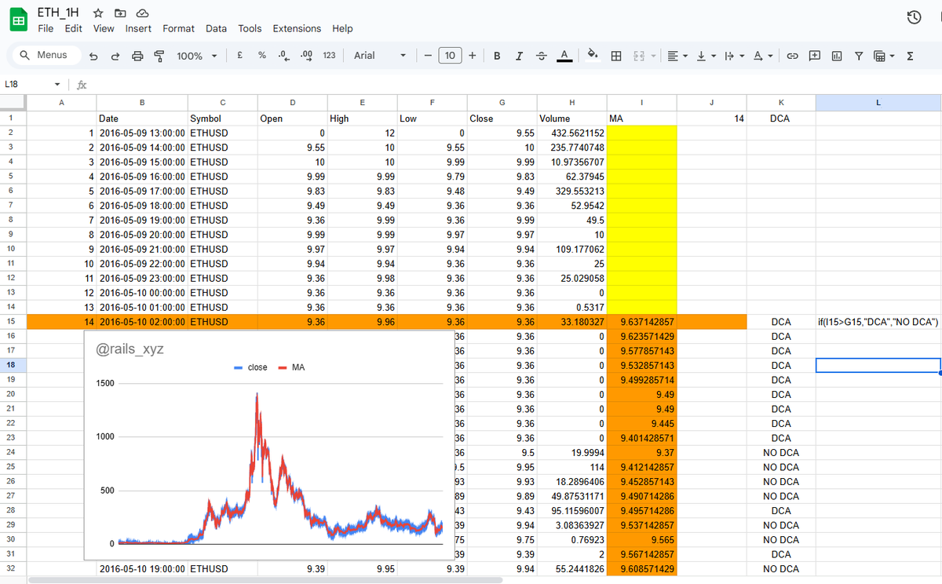Open text rotation dropdown
942x584 pixels.
click(762, 56)
